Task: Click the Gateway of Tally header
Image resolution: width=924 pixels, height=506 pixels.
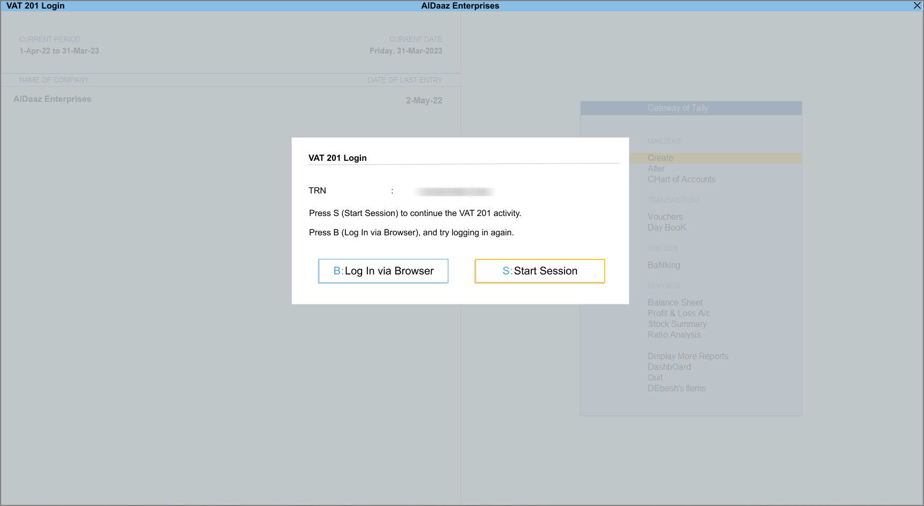Action: coord(691,108)
